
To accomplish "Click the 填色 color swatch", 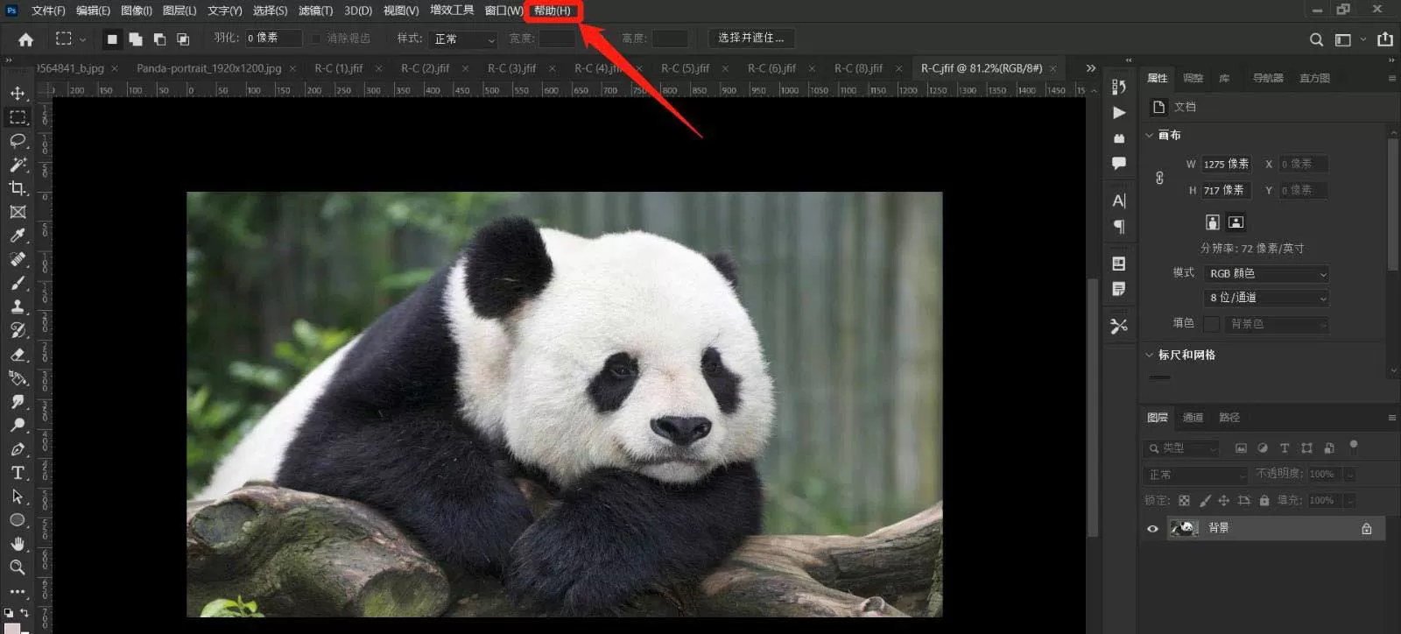I will pyautogui.click(x=1212, y=324).
